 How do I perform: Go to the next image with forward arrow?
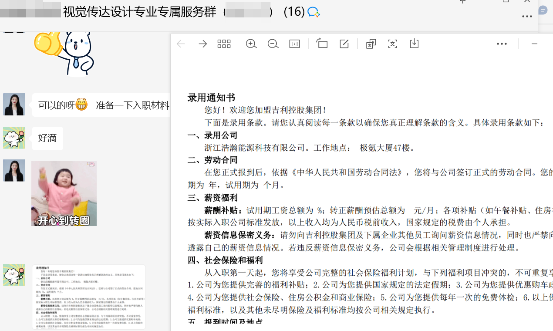click(202, 44)
